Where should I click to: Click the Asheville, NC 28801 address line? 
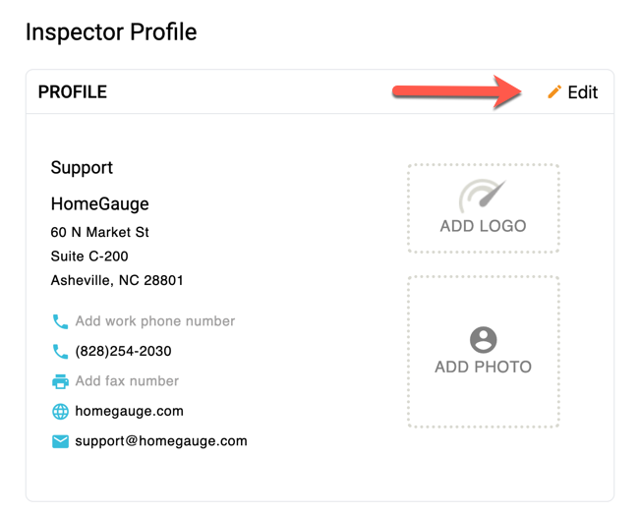tap(117, 280)
